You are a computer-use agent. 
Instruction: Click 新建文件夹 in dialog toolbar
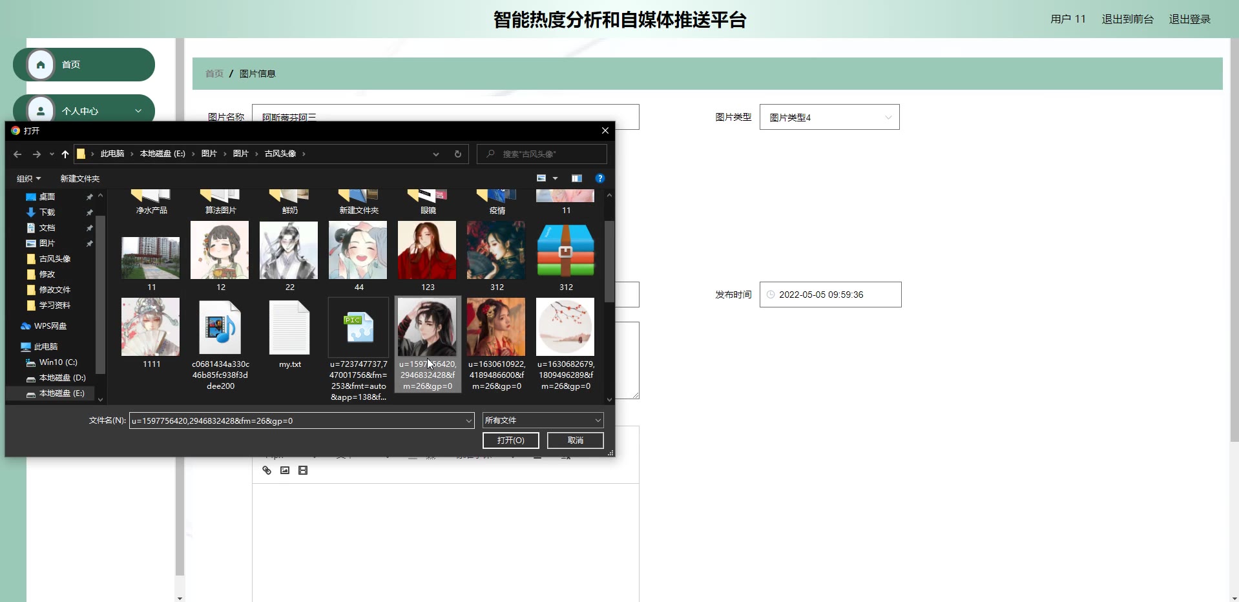pyautogui.click(x=80, y=178)
